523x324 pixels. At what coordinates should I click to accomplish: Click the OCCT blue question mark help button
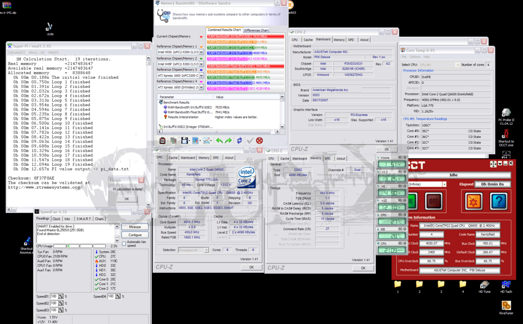pos(498,201)
